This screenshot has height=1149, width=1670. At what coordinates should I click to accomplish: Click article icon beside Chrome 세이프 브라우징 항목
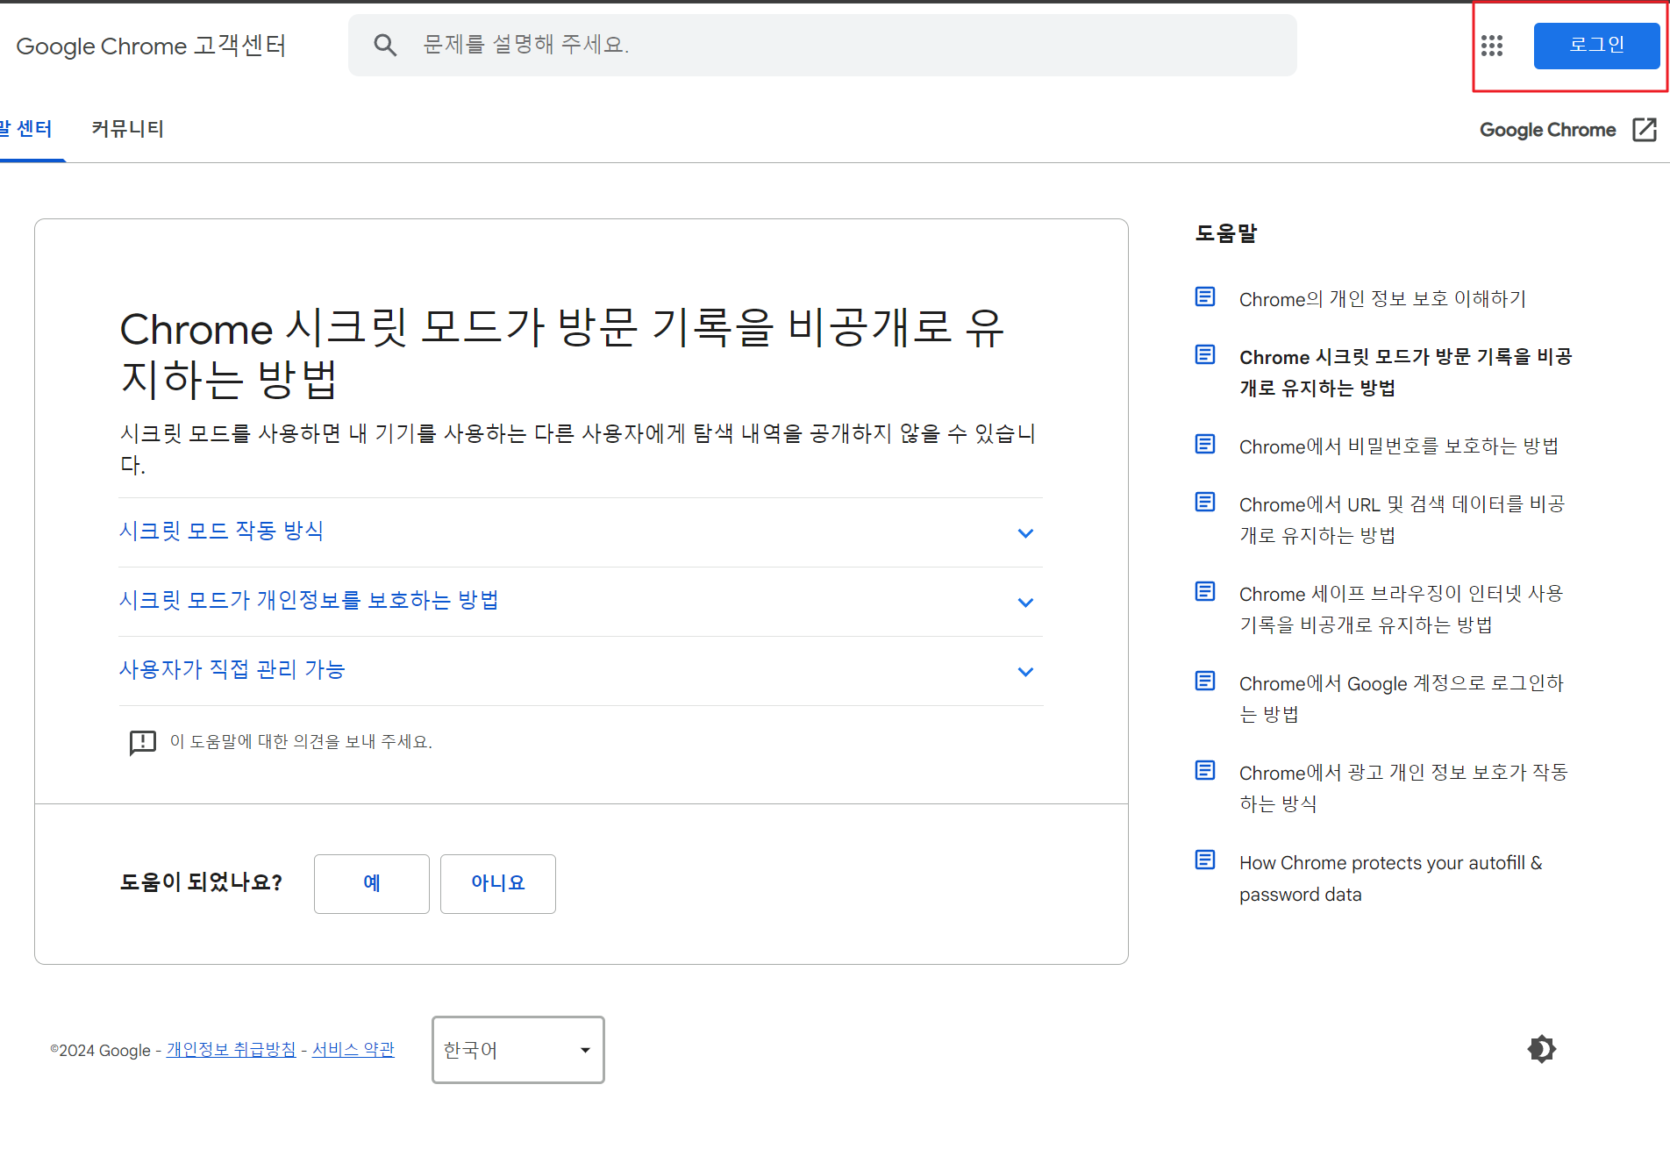pos(1205,591)
